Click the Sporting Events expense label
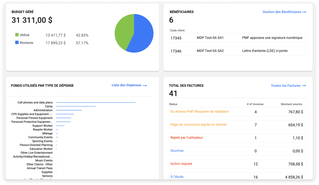Viewport: 319px width, 185px height. [x=42, y=141]
